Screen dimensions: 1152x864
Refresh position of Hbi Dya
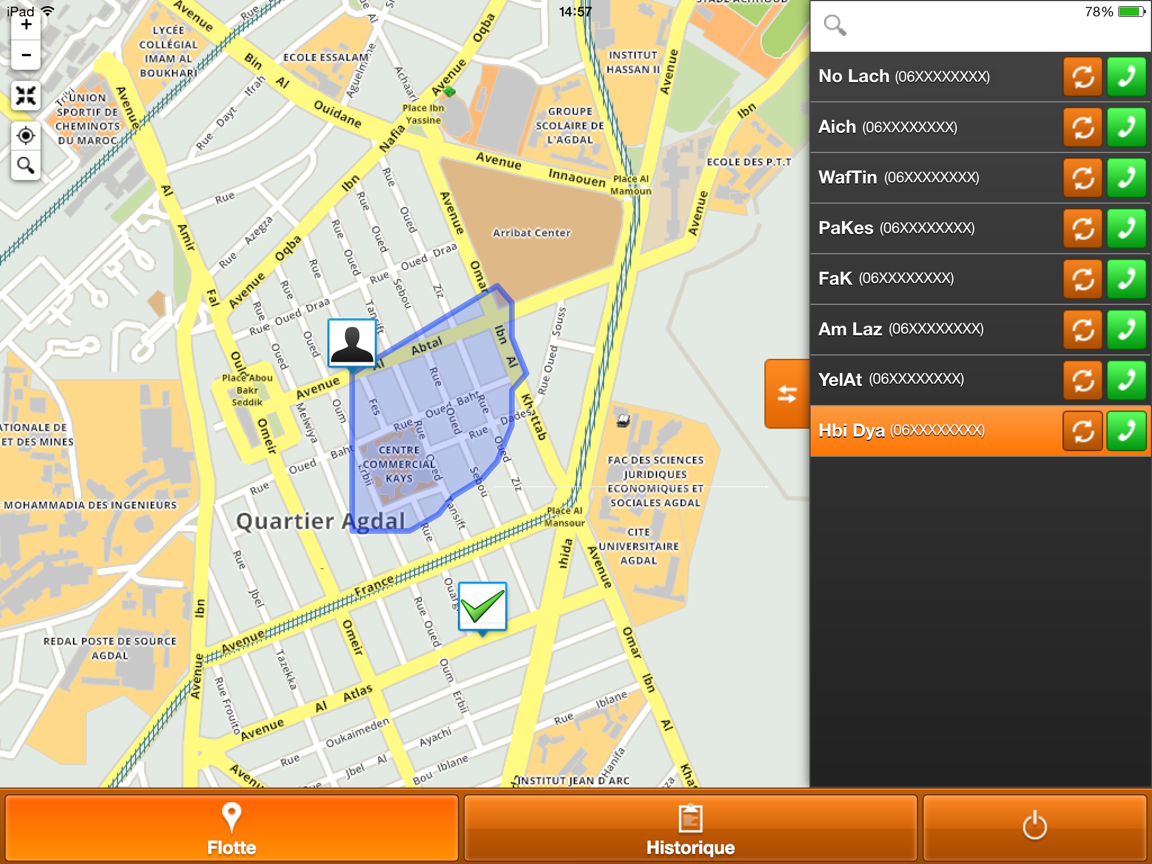pyautogui.click(x=1082, y=431)
